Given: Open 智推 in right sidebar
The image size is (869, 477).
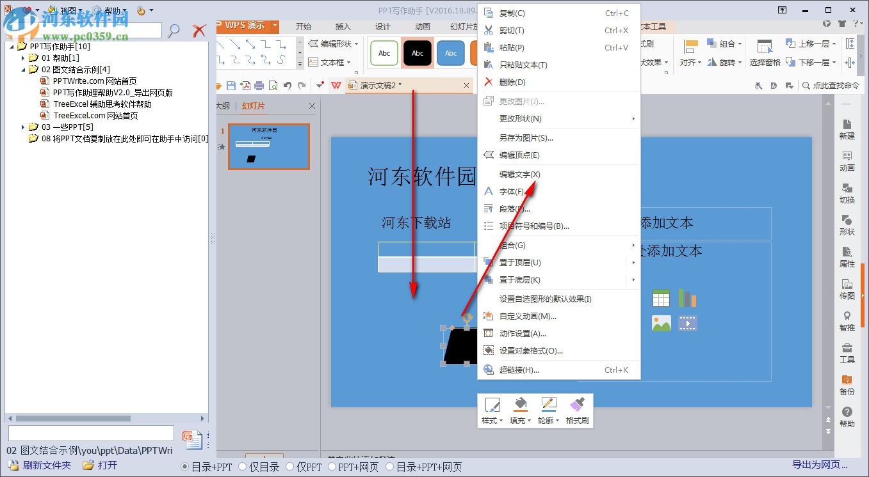Looking at the screenshot, I should tap(847, 320).
